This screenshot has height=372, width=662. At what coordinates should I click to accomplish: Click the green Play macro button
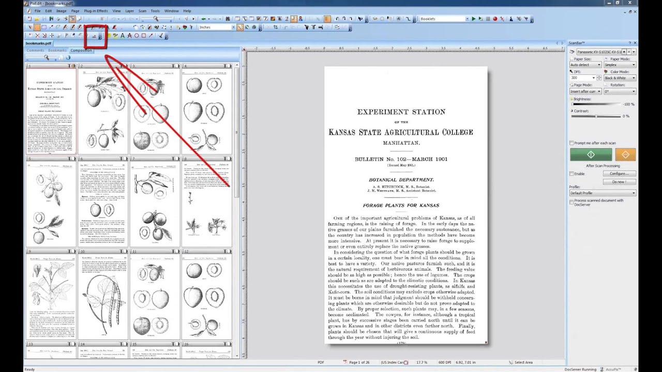point(473,19)
